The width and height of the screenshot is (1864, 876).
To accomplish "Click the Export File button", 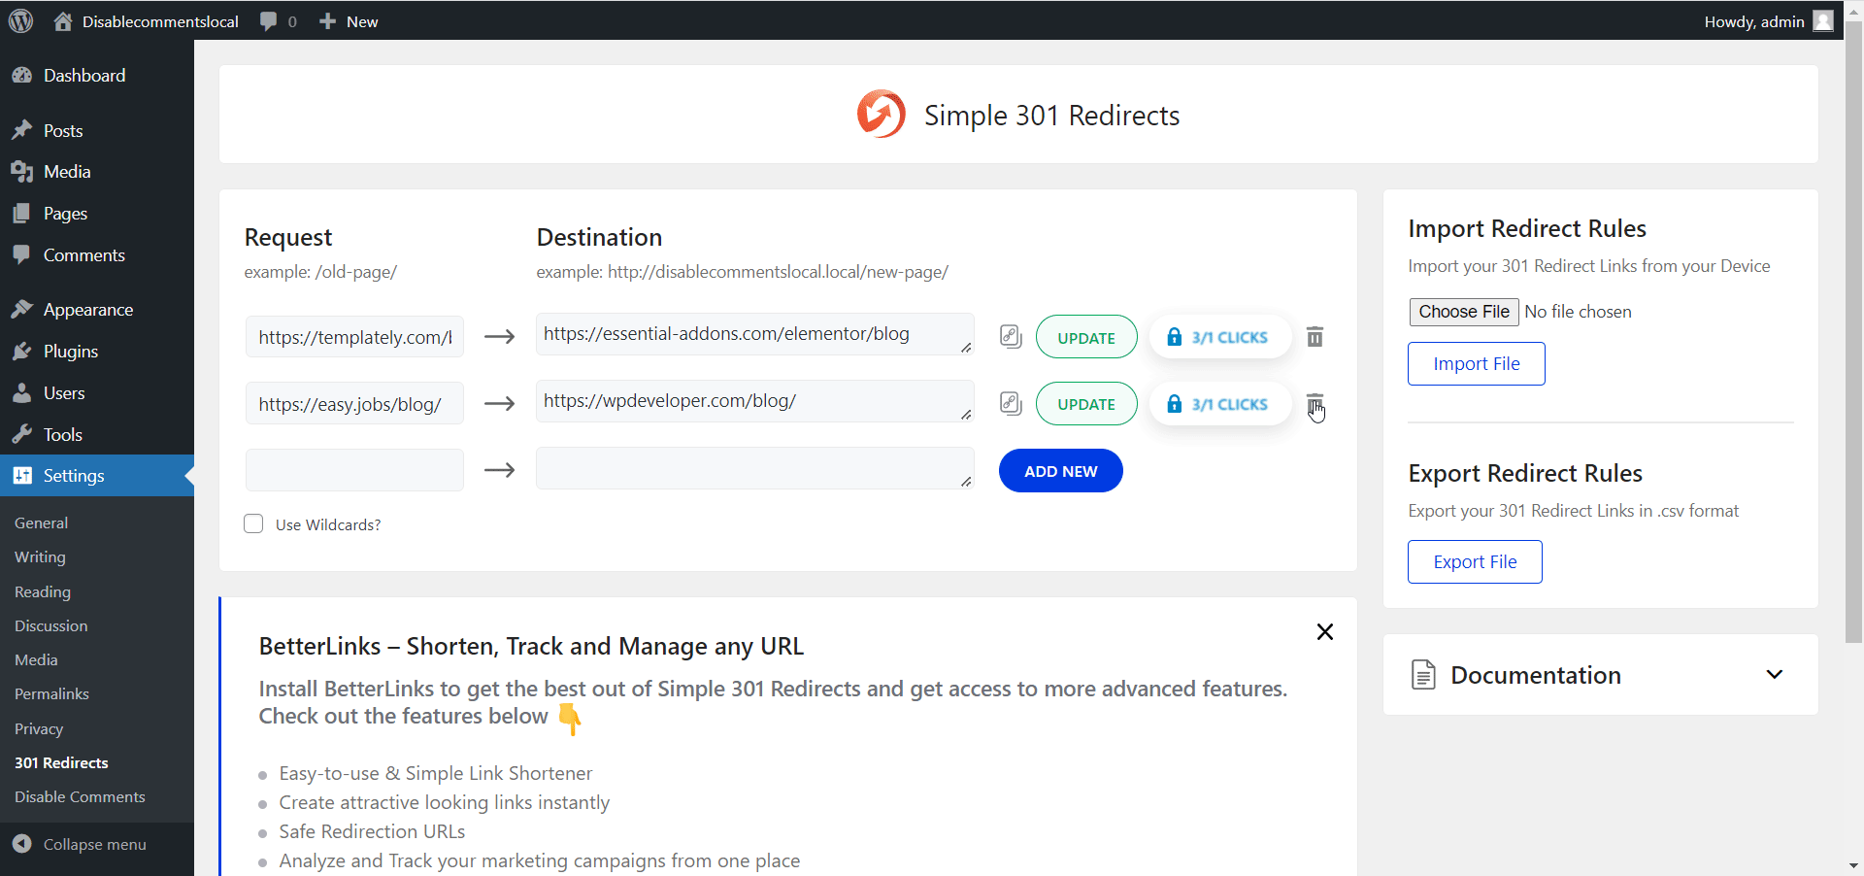I will pyautogui.click(x=1475, y=562).
